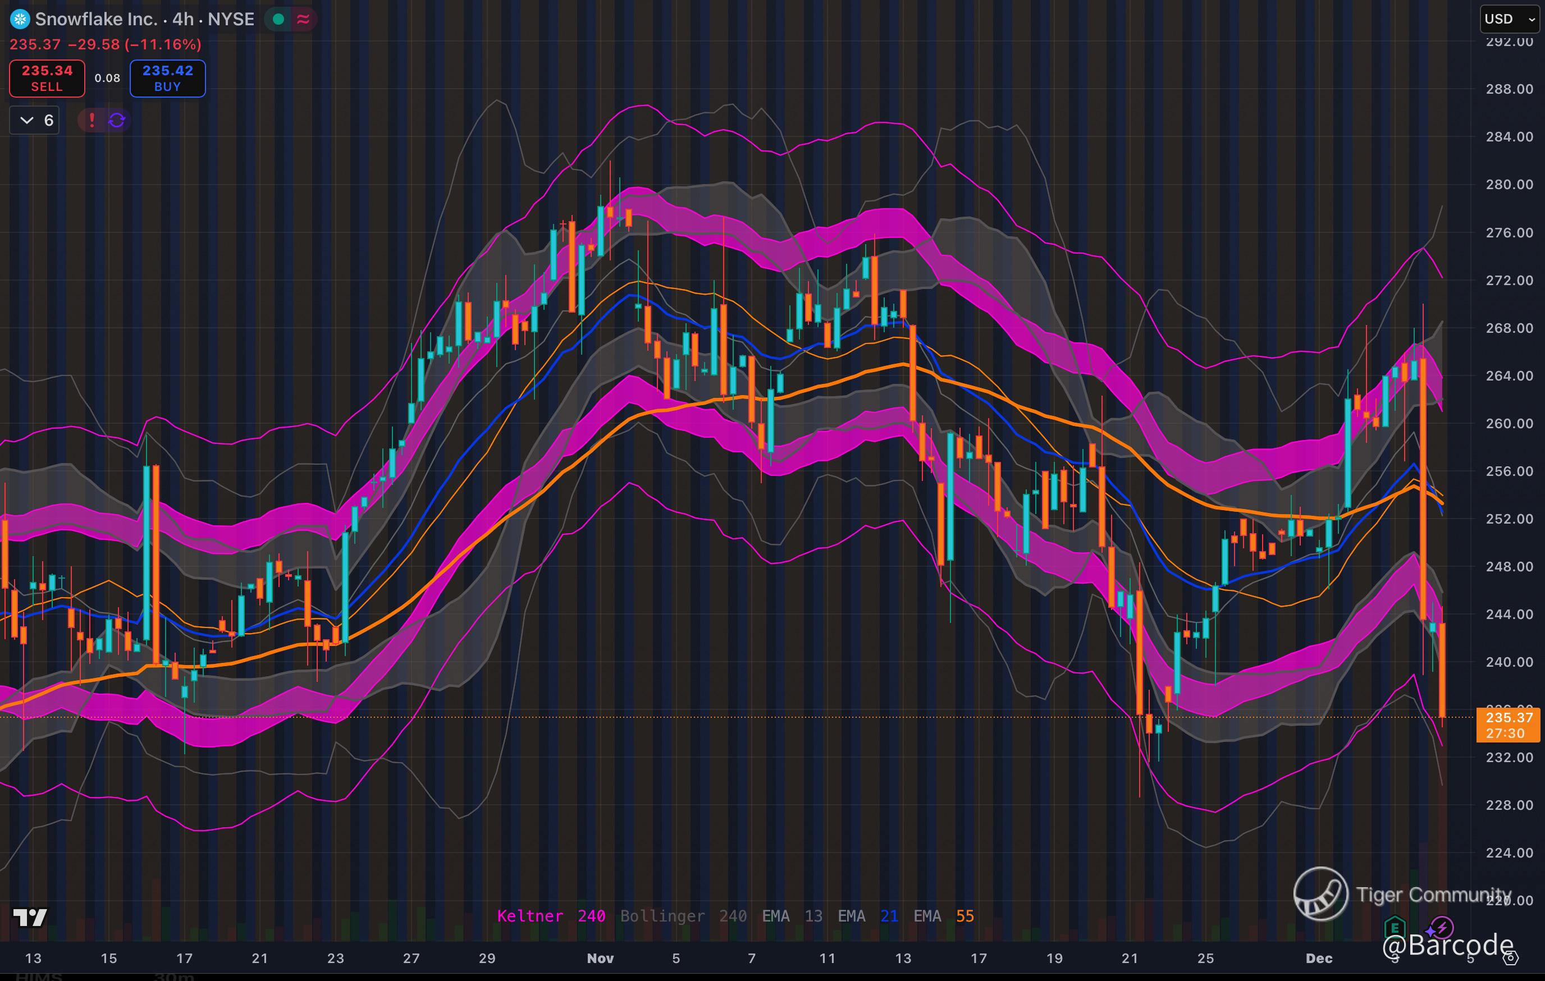Viewport: 1545px width, 981px height.
Task: Click the red exclamation warning icon
Action: click(92, 120)
